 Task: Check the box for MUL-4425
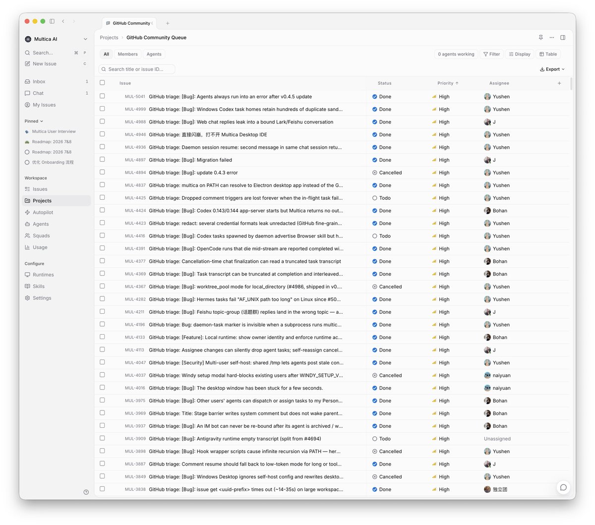102,197
